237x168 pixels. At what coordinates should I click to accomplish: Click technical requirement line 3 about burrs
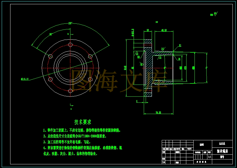tap(67, 142)
